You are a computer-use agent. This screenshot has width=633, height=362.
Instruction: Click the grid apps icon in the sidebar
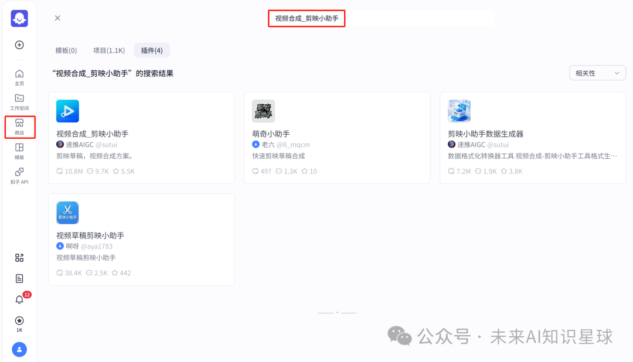coord(19,258)
